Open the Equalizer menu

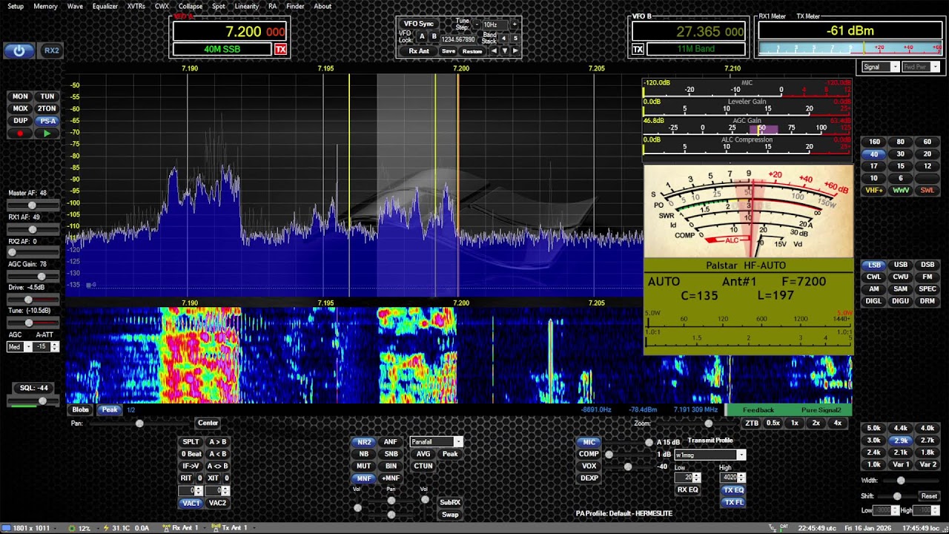[105, 7]
